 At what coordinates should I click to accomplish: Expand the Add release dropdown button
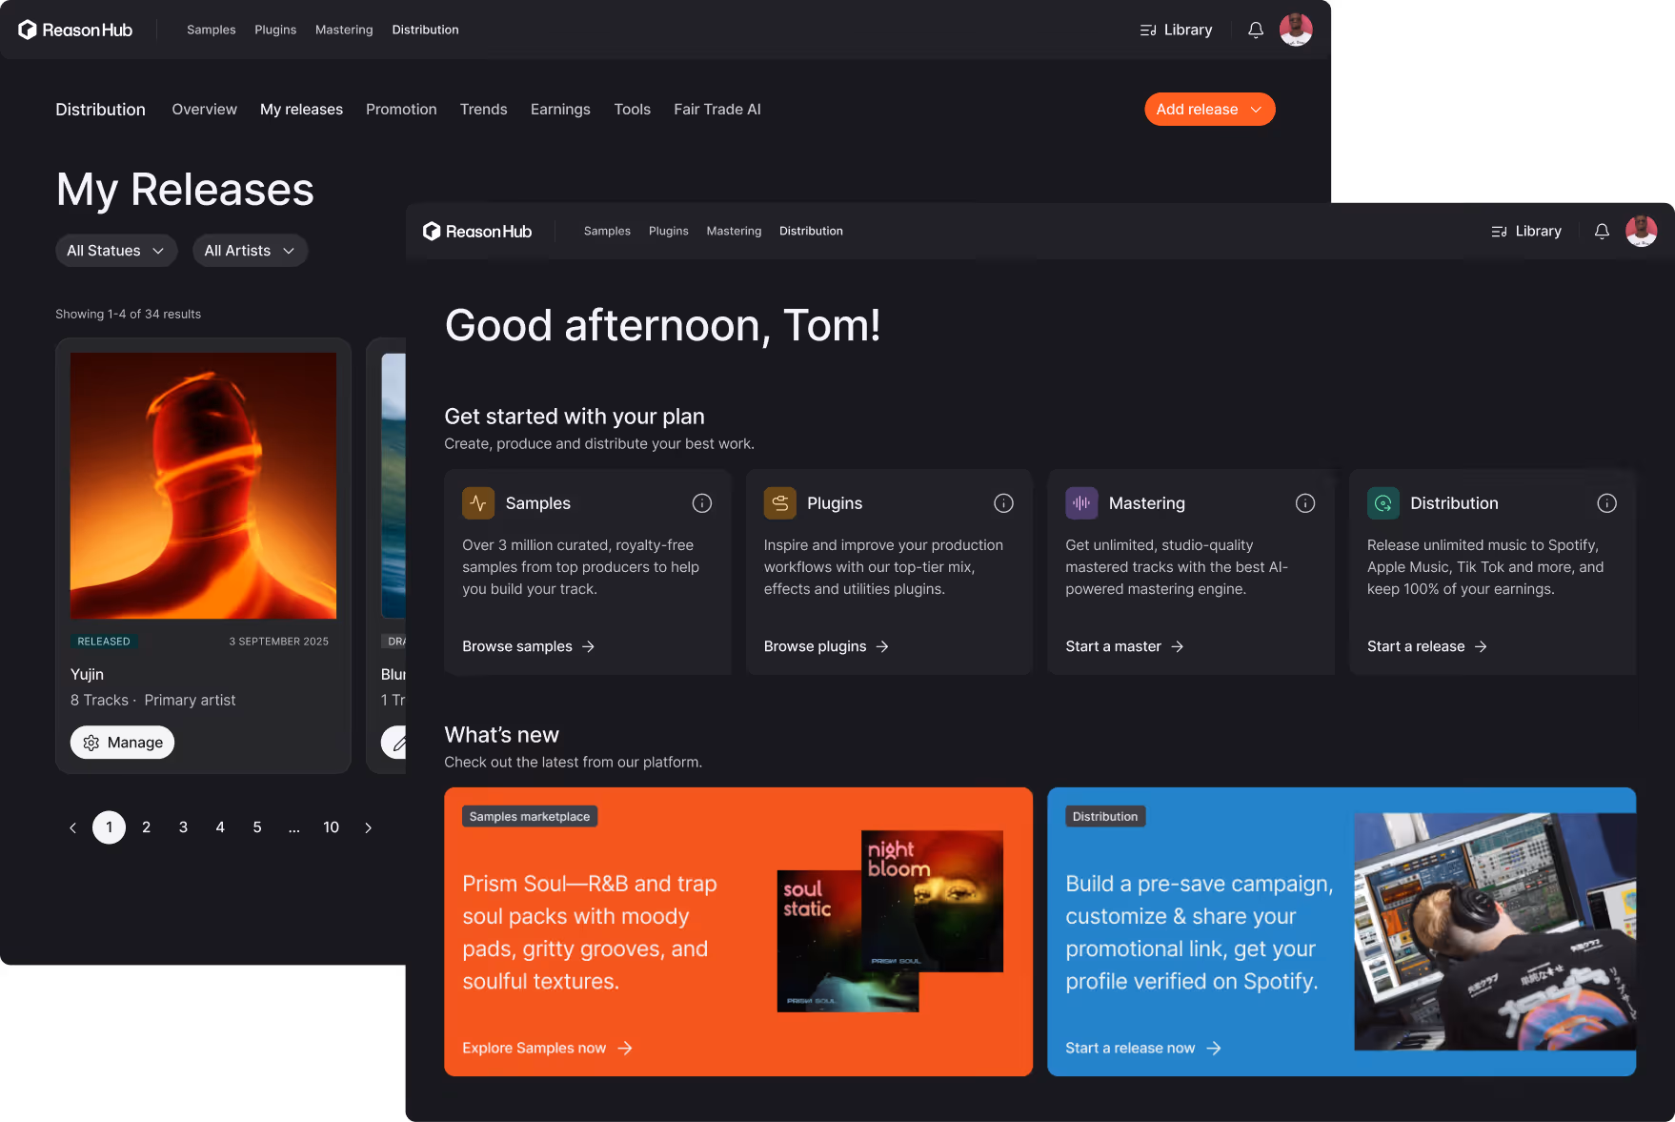(x=1209, y=109)
